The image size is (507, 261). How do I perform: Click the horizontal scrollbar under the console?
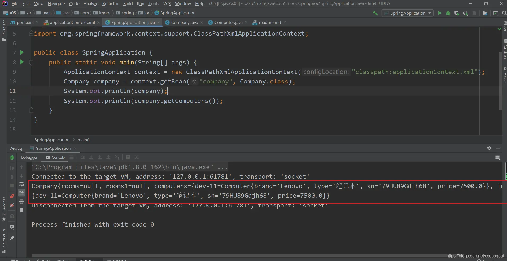pos(239,255)
